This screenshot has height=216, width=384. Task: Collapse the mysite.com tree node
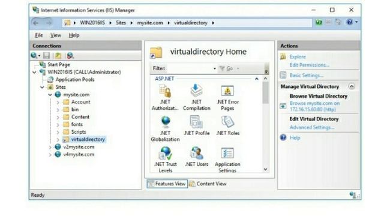(50, 95)
